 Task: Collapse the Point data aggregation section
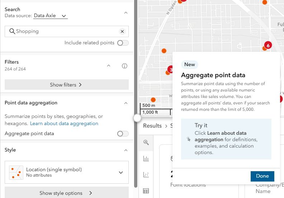point(126,103)
